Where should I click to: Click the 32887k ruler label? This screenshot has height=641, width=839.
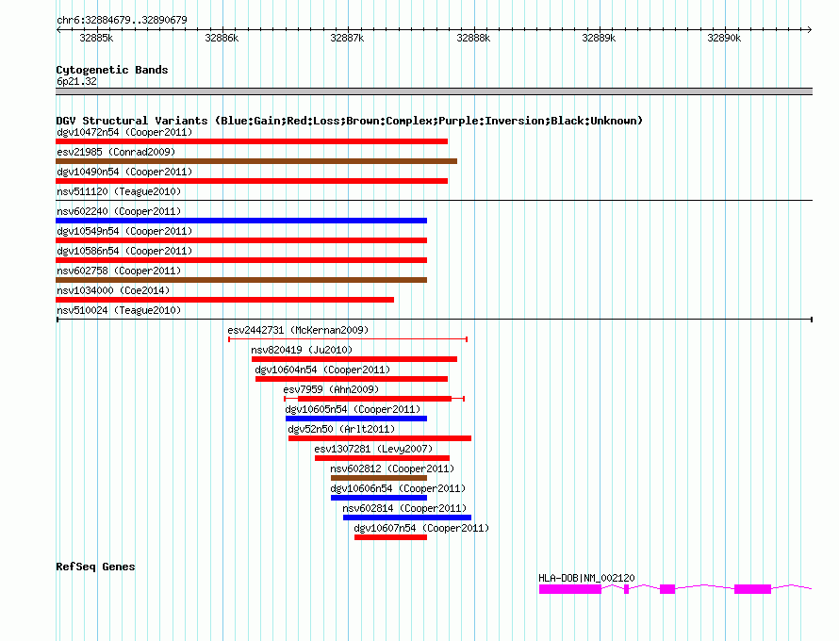pyautogui.click(x=347, y=38)
